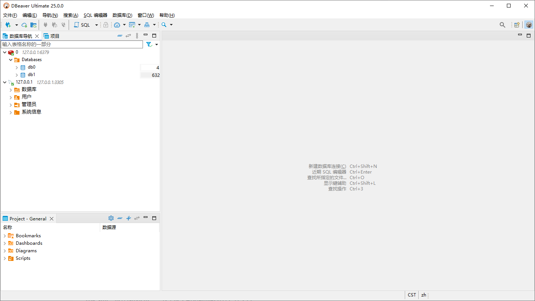Open the 帮助(H) menu
535x301 pixels.
click(x=167, y=15)
